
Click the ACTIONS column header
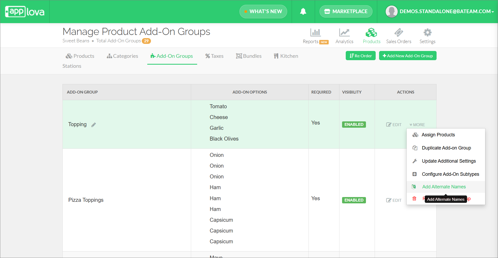tap(406, 92)
